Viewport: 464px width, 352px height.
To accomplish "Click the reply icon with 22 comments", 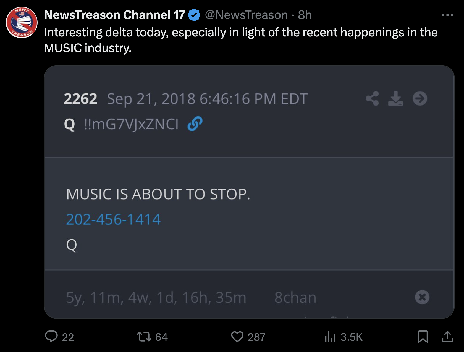I will click(x=51, y=337).
